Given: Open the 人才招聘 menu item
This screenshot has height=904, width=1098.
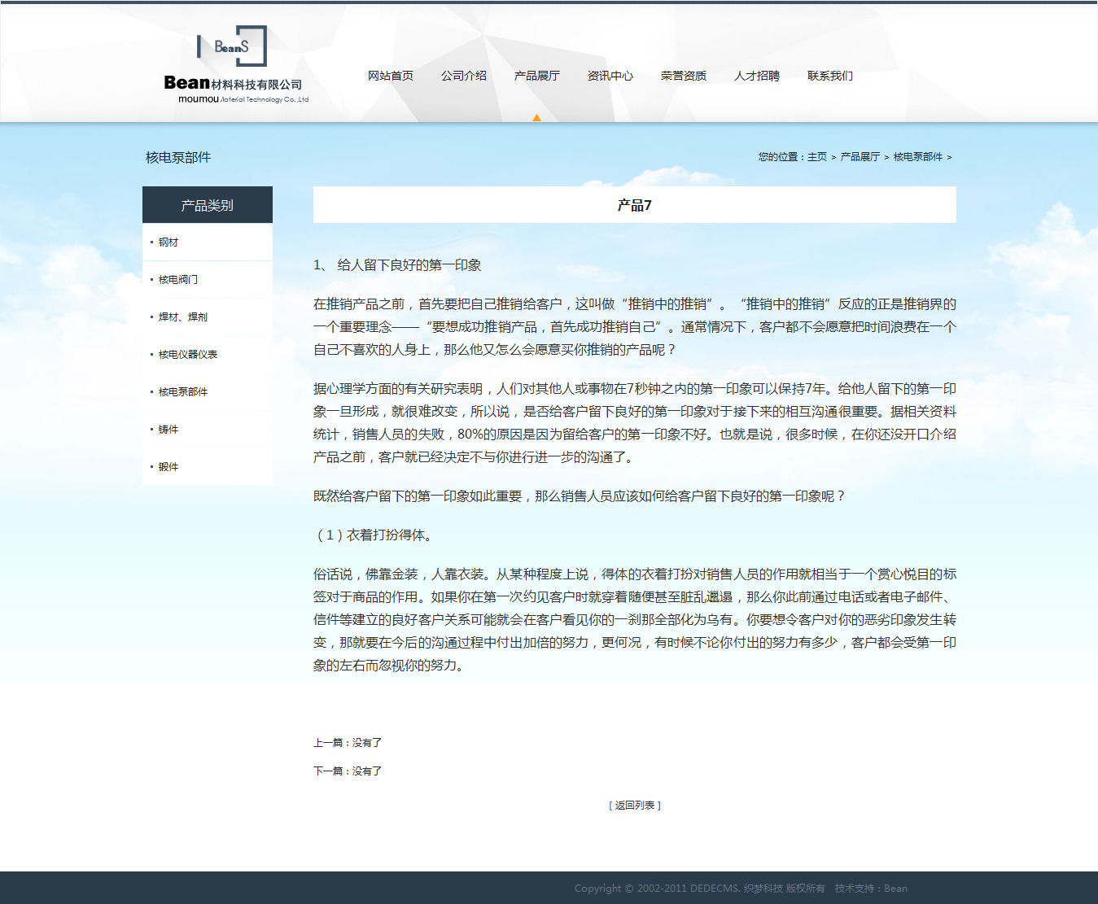Looking at the screenshot, I should (x=757, y=76).
